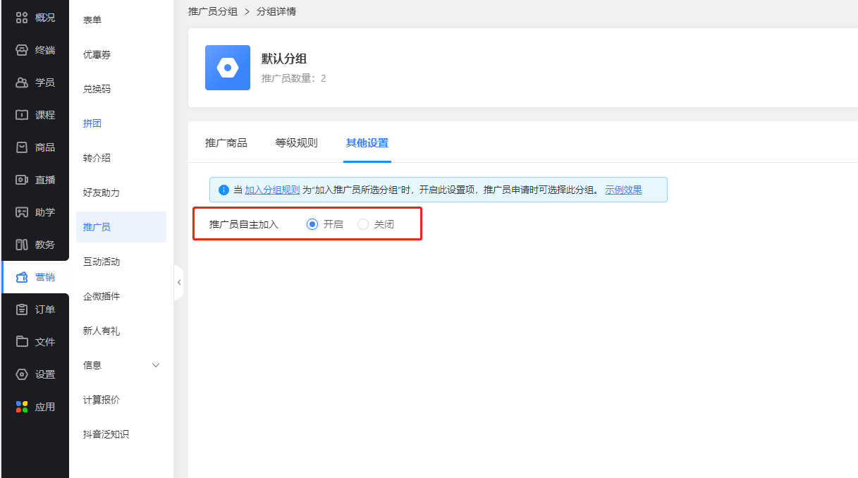The width and height of the screenshot is (858, 478).
Task: Click the 文件 folder icon
Action: click(22, 342)
